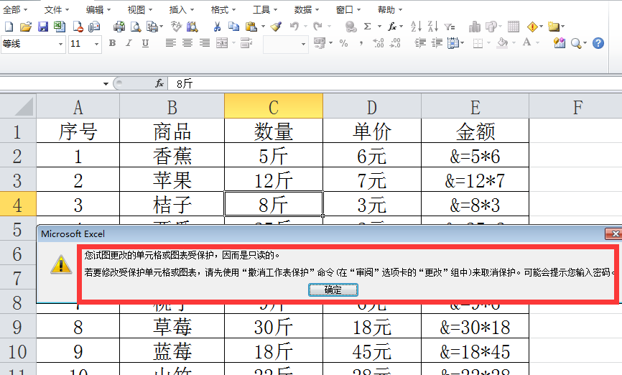Open Print Preview magnifier icon
Screen dimensions: 622x375
tap(136, 27)
